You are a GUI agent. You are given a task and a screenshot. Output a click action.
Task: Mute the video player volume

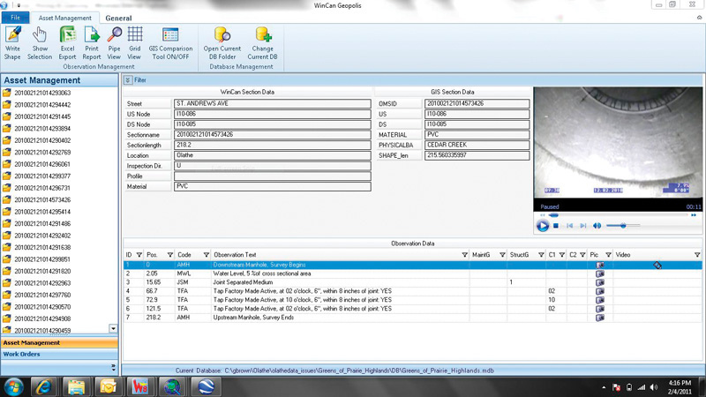pos(597,226)
